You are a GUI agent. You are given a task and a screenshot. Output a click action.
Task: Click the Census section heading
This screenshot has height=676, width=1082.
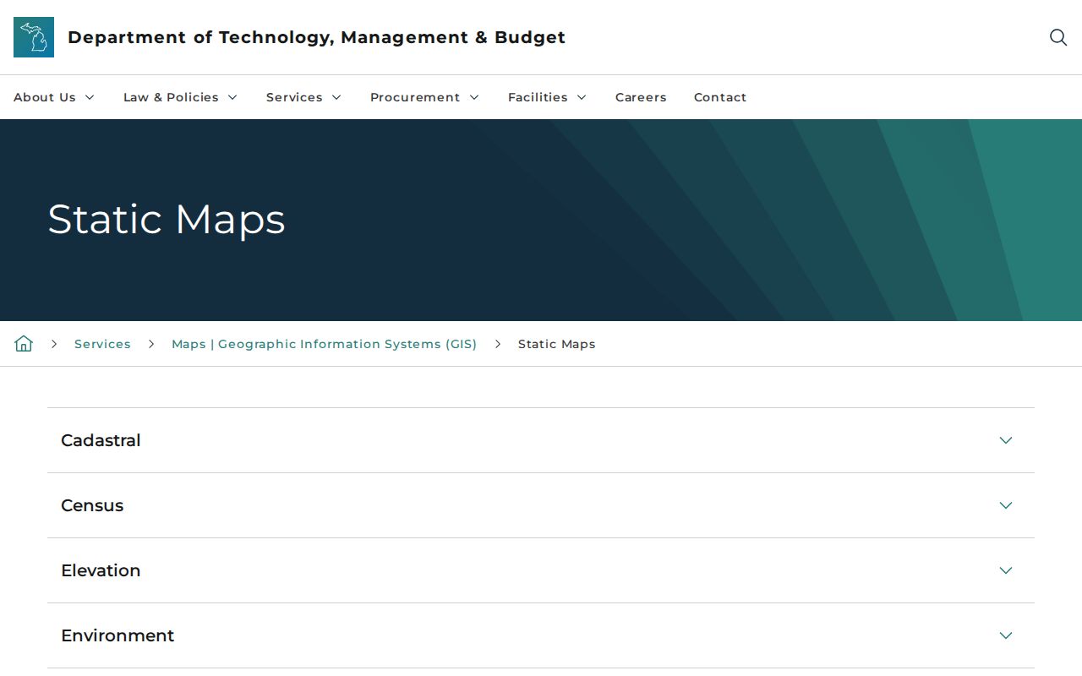(92, 505)
